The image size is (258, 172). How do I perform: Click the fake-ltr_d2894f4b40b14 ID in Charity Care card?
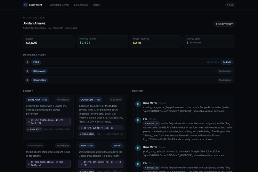[x=110, y=134]
